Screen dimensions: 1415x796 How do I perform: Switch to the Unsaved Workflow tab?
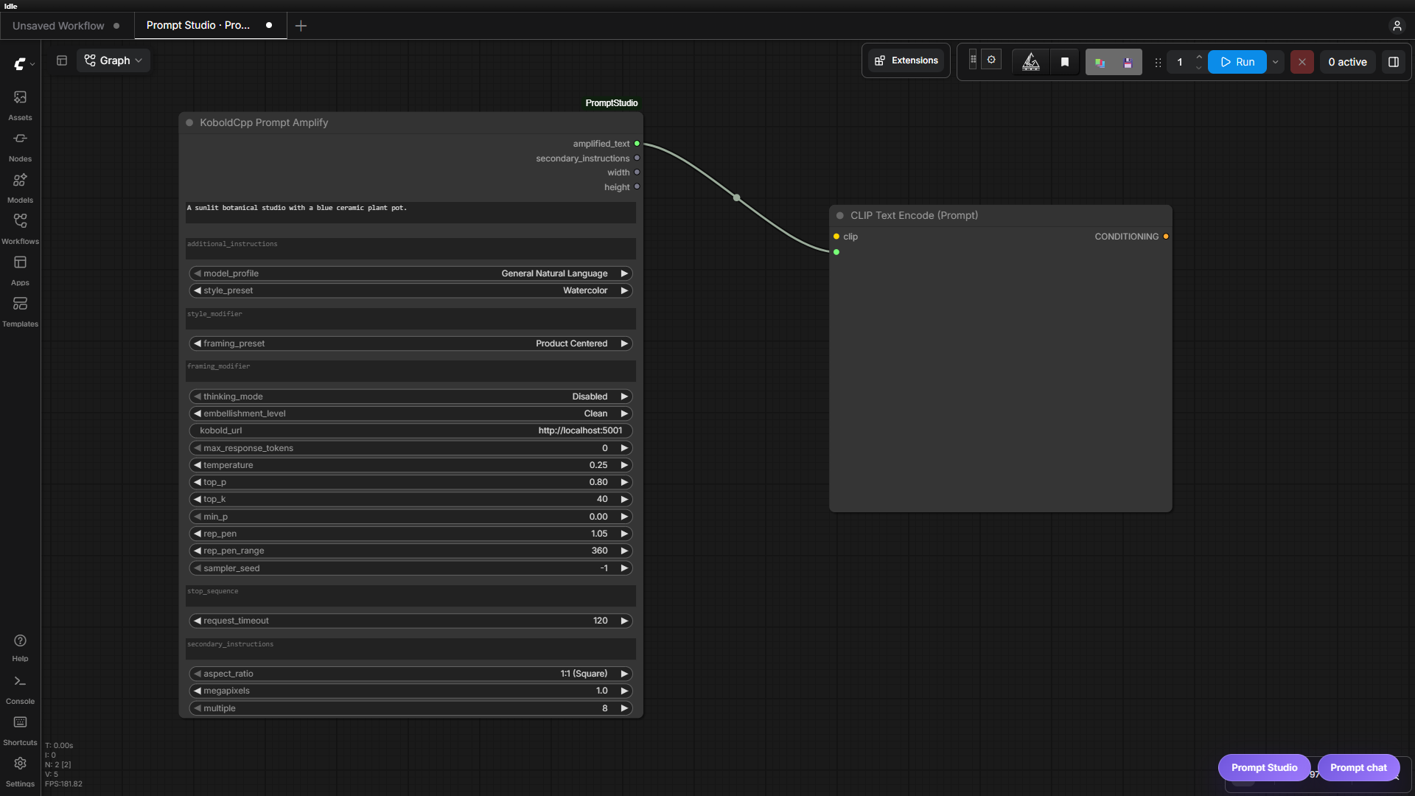click(x=66, y=26)
